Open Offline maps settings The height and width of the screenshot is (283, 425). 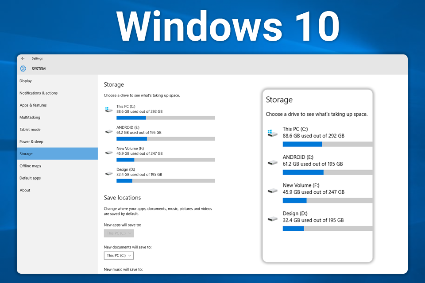click(x=57, y=166)
